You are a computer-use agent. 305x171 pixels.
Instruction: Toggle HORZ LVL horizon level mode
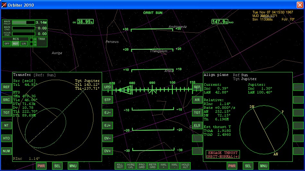(x=131, y=166)
